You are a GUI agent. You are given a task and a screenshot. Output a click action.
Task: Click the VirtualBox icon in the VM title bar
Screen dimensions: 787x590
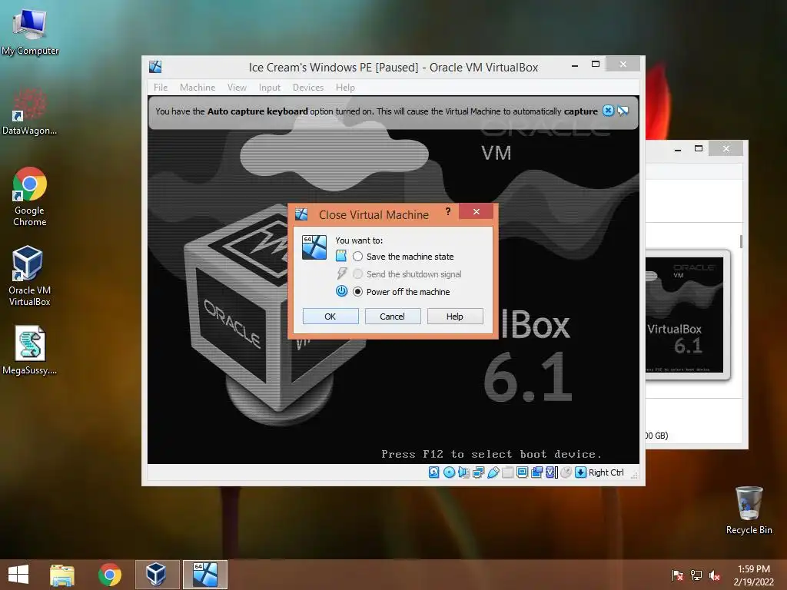(x=155, y=67)
